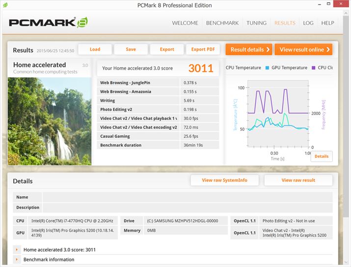Viewport: 351px width, 267px height.
Task: Click View result online
Action: (303, 49)
